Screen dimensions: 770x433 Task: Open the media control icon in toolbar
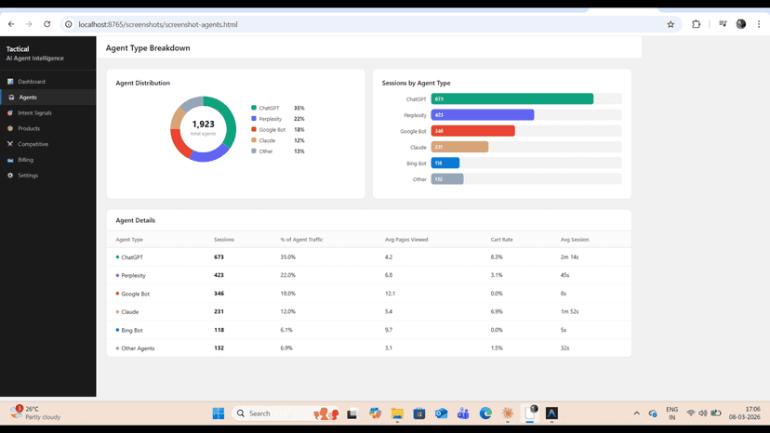[723, 24]
